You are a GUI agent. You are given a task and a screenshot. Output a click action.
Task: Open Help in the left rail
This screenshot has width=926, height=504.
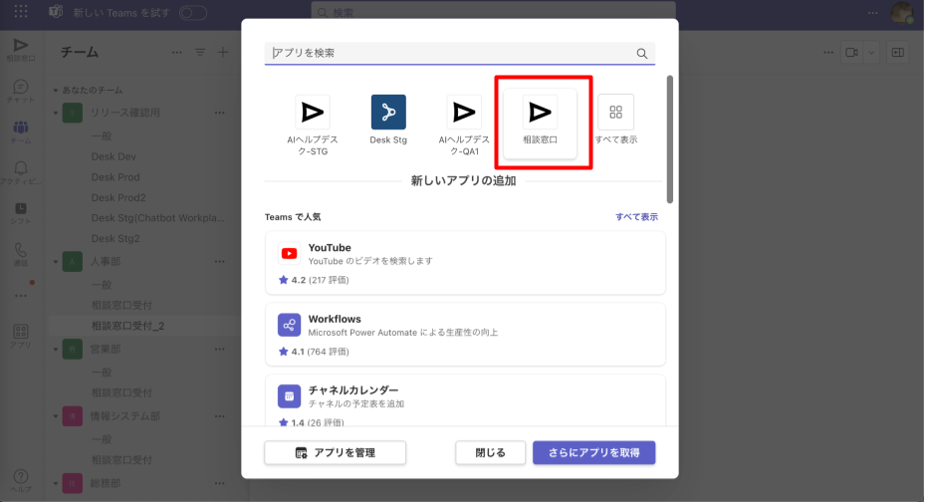pos(21,481)
